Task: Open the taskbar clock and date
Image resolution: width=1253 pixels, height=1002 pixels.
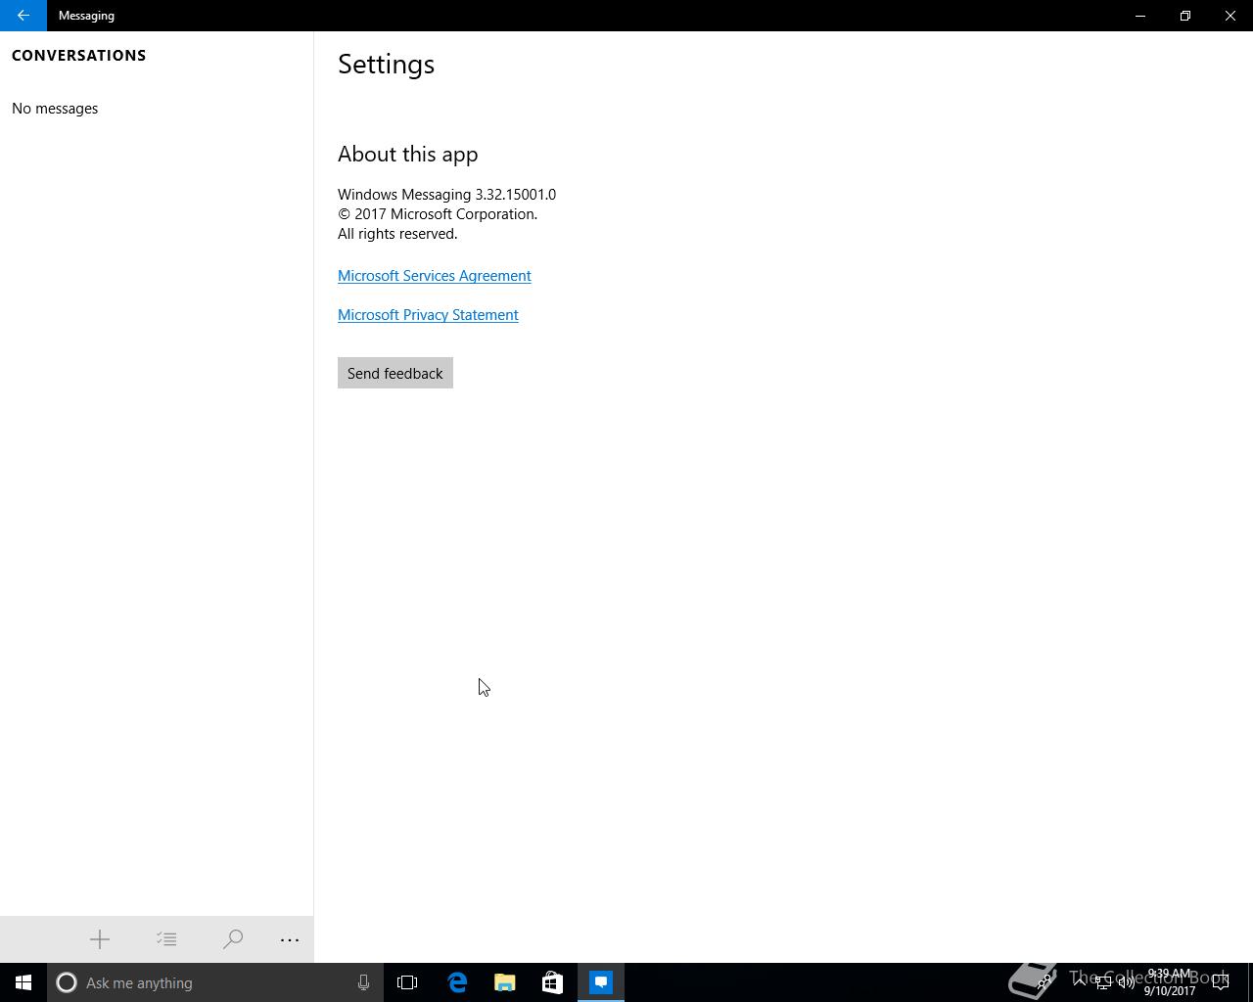Action: pyautogui.click(x=1170, y=982)
